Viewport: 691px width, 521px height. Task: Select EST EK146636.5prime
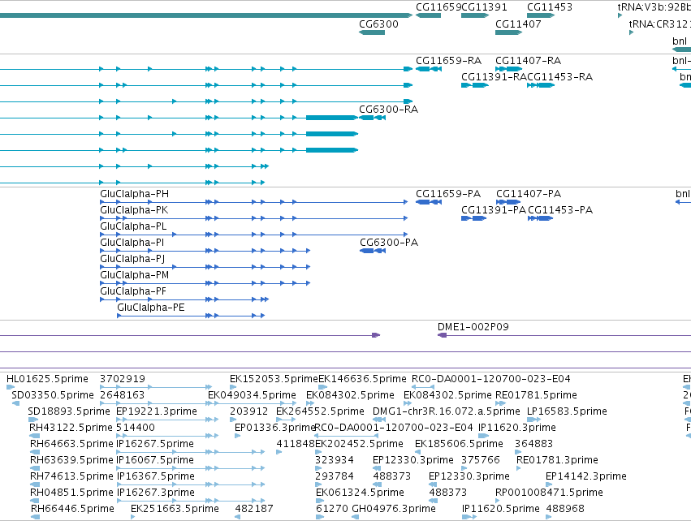click(362, 379)
